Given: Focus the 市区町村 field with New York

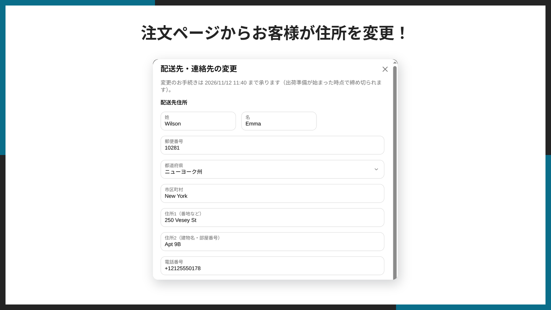Looking at the screenshot, I should [x=272, y=193].
